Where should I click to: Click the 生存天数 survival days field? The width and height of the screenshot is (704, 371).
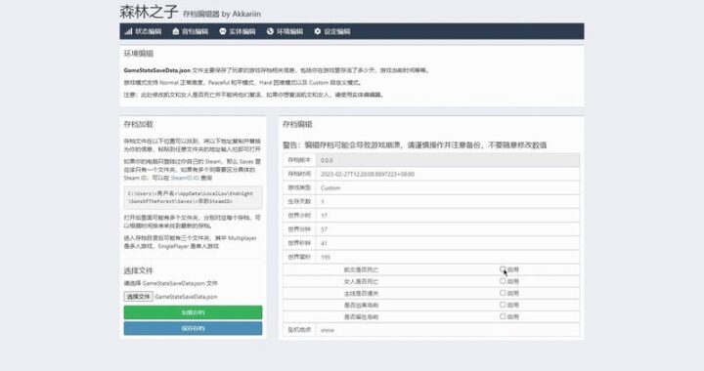click(448, 202)
